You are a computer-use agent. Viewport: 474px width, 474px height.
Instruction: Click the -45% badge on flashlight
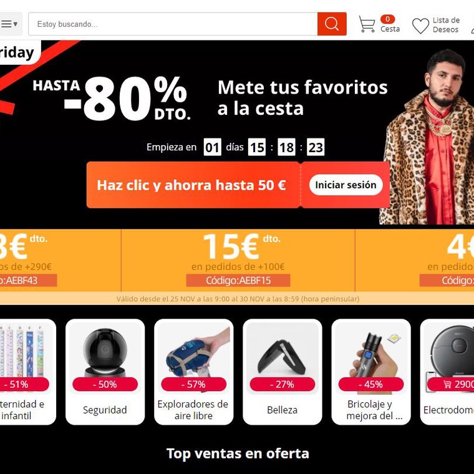pyautogui.click(x=371, y=384)
